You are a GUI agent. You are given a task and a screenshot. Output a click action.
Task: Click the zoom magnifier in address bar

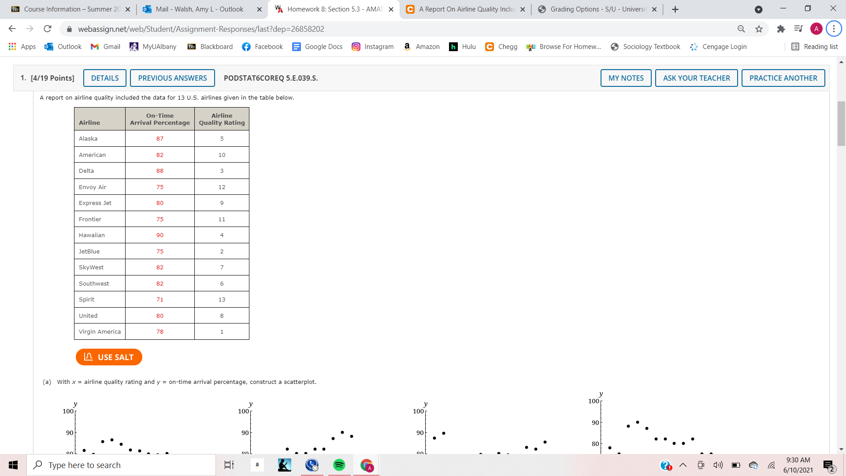[x=741, y=29]
